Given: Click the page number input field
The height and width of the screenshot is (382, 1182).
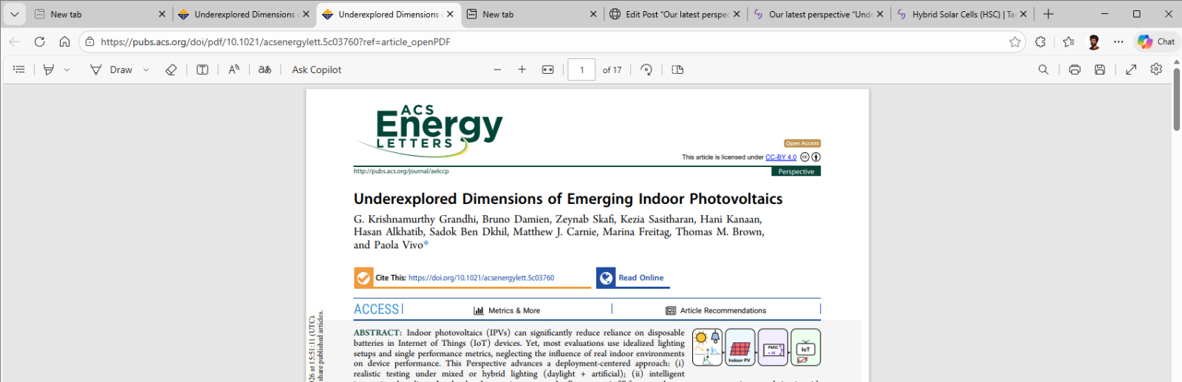Looking at the screenshot, I should [x=581, y=69].
